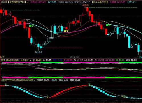Viewport: 142px width, 103px height.
Task: Open the dropdown arrow beside 【育龙指标公式网】
Action: [28, 2]
